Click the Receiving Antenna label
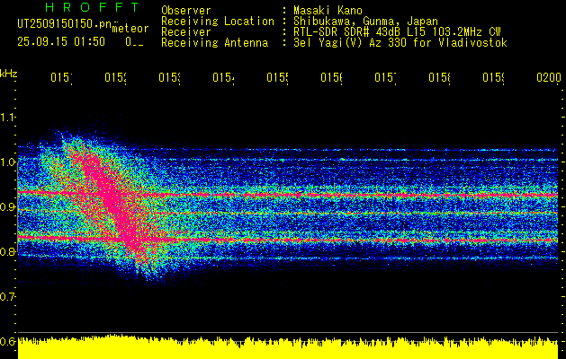This screenshot has height=359, width=566. pos(214,43)
